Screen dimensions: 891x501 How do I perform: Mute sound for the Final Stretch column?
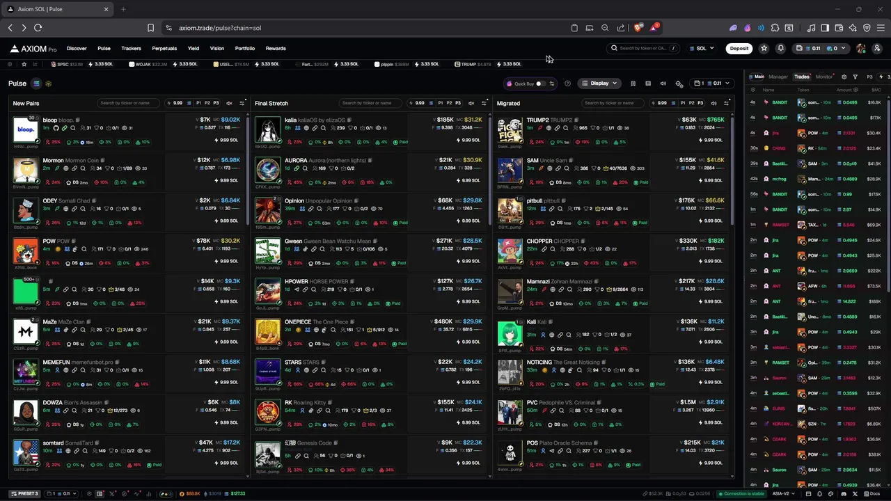pos(471,103)
